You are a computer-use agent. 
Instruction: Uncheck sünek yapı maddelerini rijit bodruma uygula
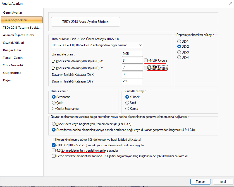click(54, 145)
